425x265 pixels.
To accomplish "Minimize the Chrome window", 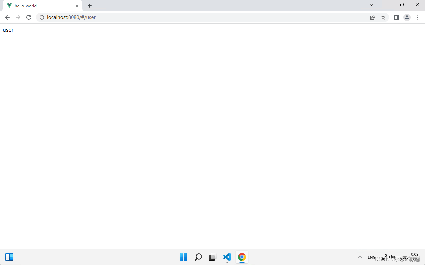I will 387,5.
